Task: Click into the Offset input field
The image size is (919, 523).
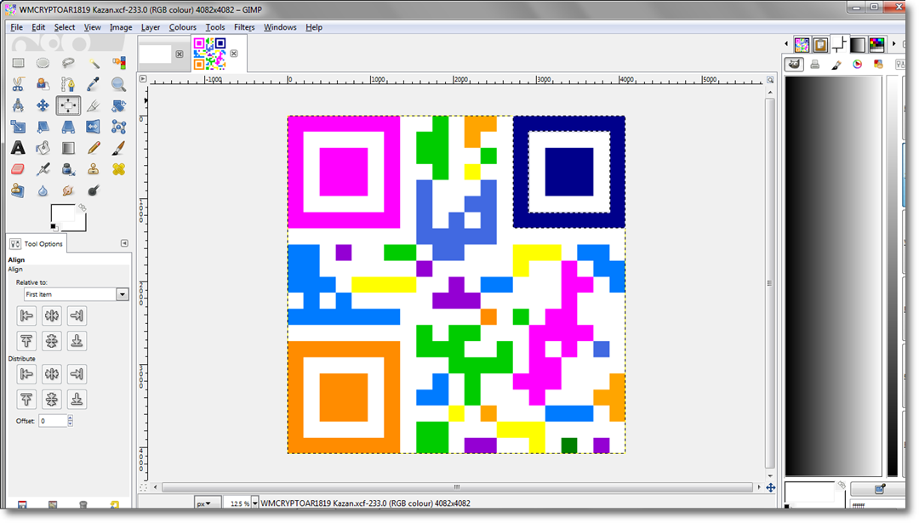Action: coord(53,420)
